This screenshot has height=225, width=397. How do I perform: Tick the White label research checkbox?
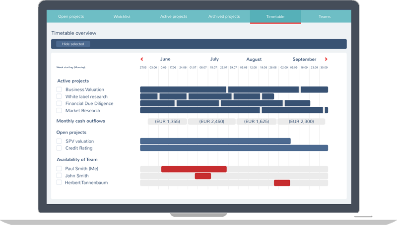(59, 96)
